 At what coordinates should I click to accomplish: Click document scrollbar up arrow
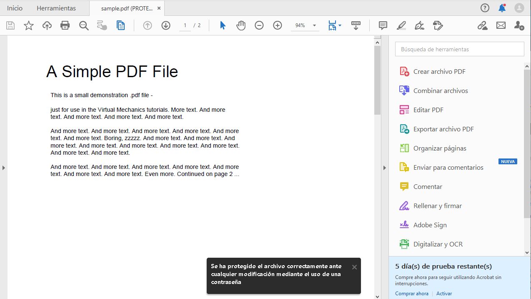[377, 42]
